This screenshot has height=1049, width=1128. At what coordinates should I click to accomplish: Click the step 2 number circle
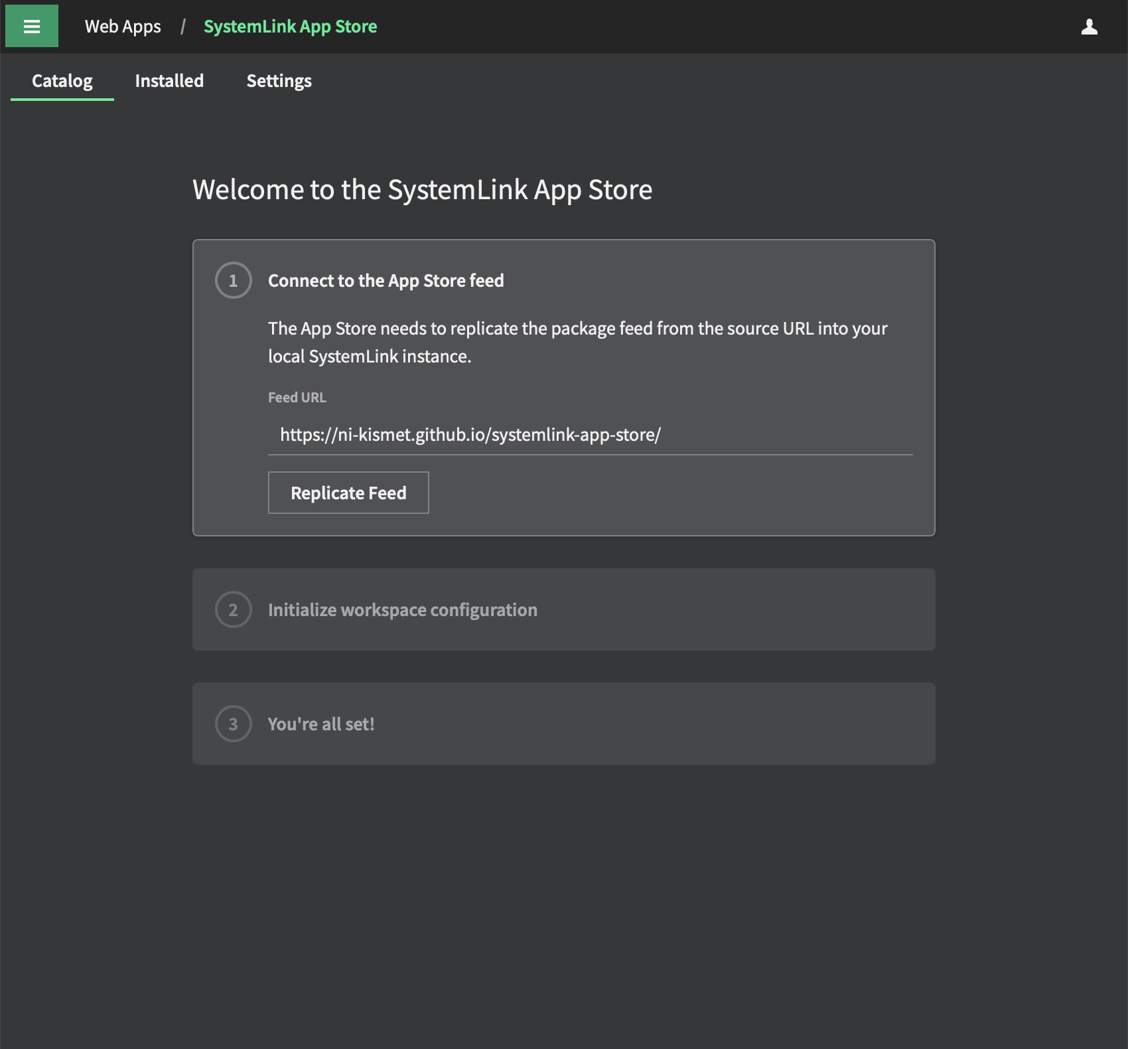(x=234, y=609)
